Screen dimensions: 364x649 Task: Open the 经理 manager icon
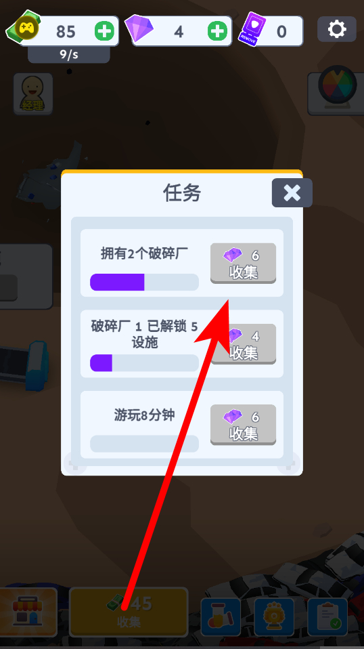[33, 94]
